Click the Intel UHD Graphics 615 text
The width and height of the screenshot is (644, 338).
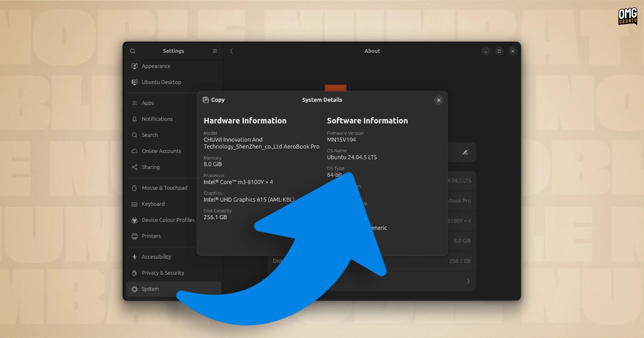(x=249, y=200)
